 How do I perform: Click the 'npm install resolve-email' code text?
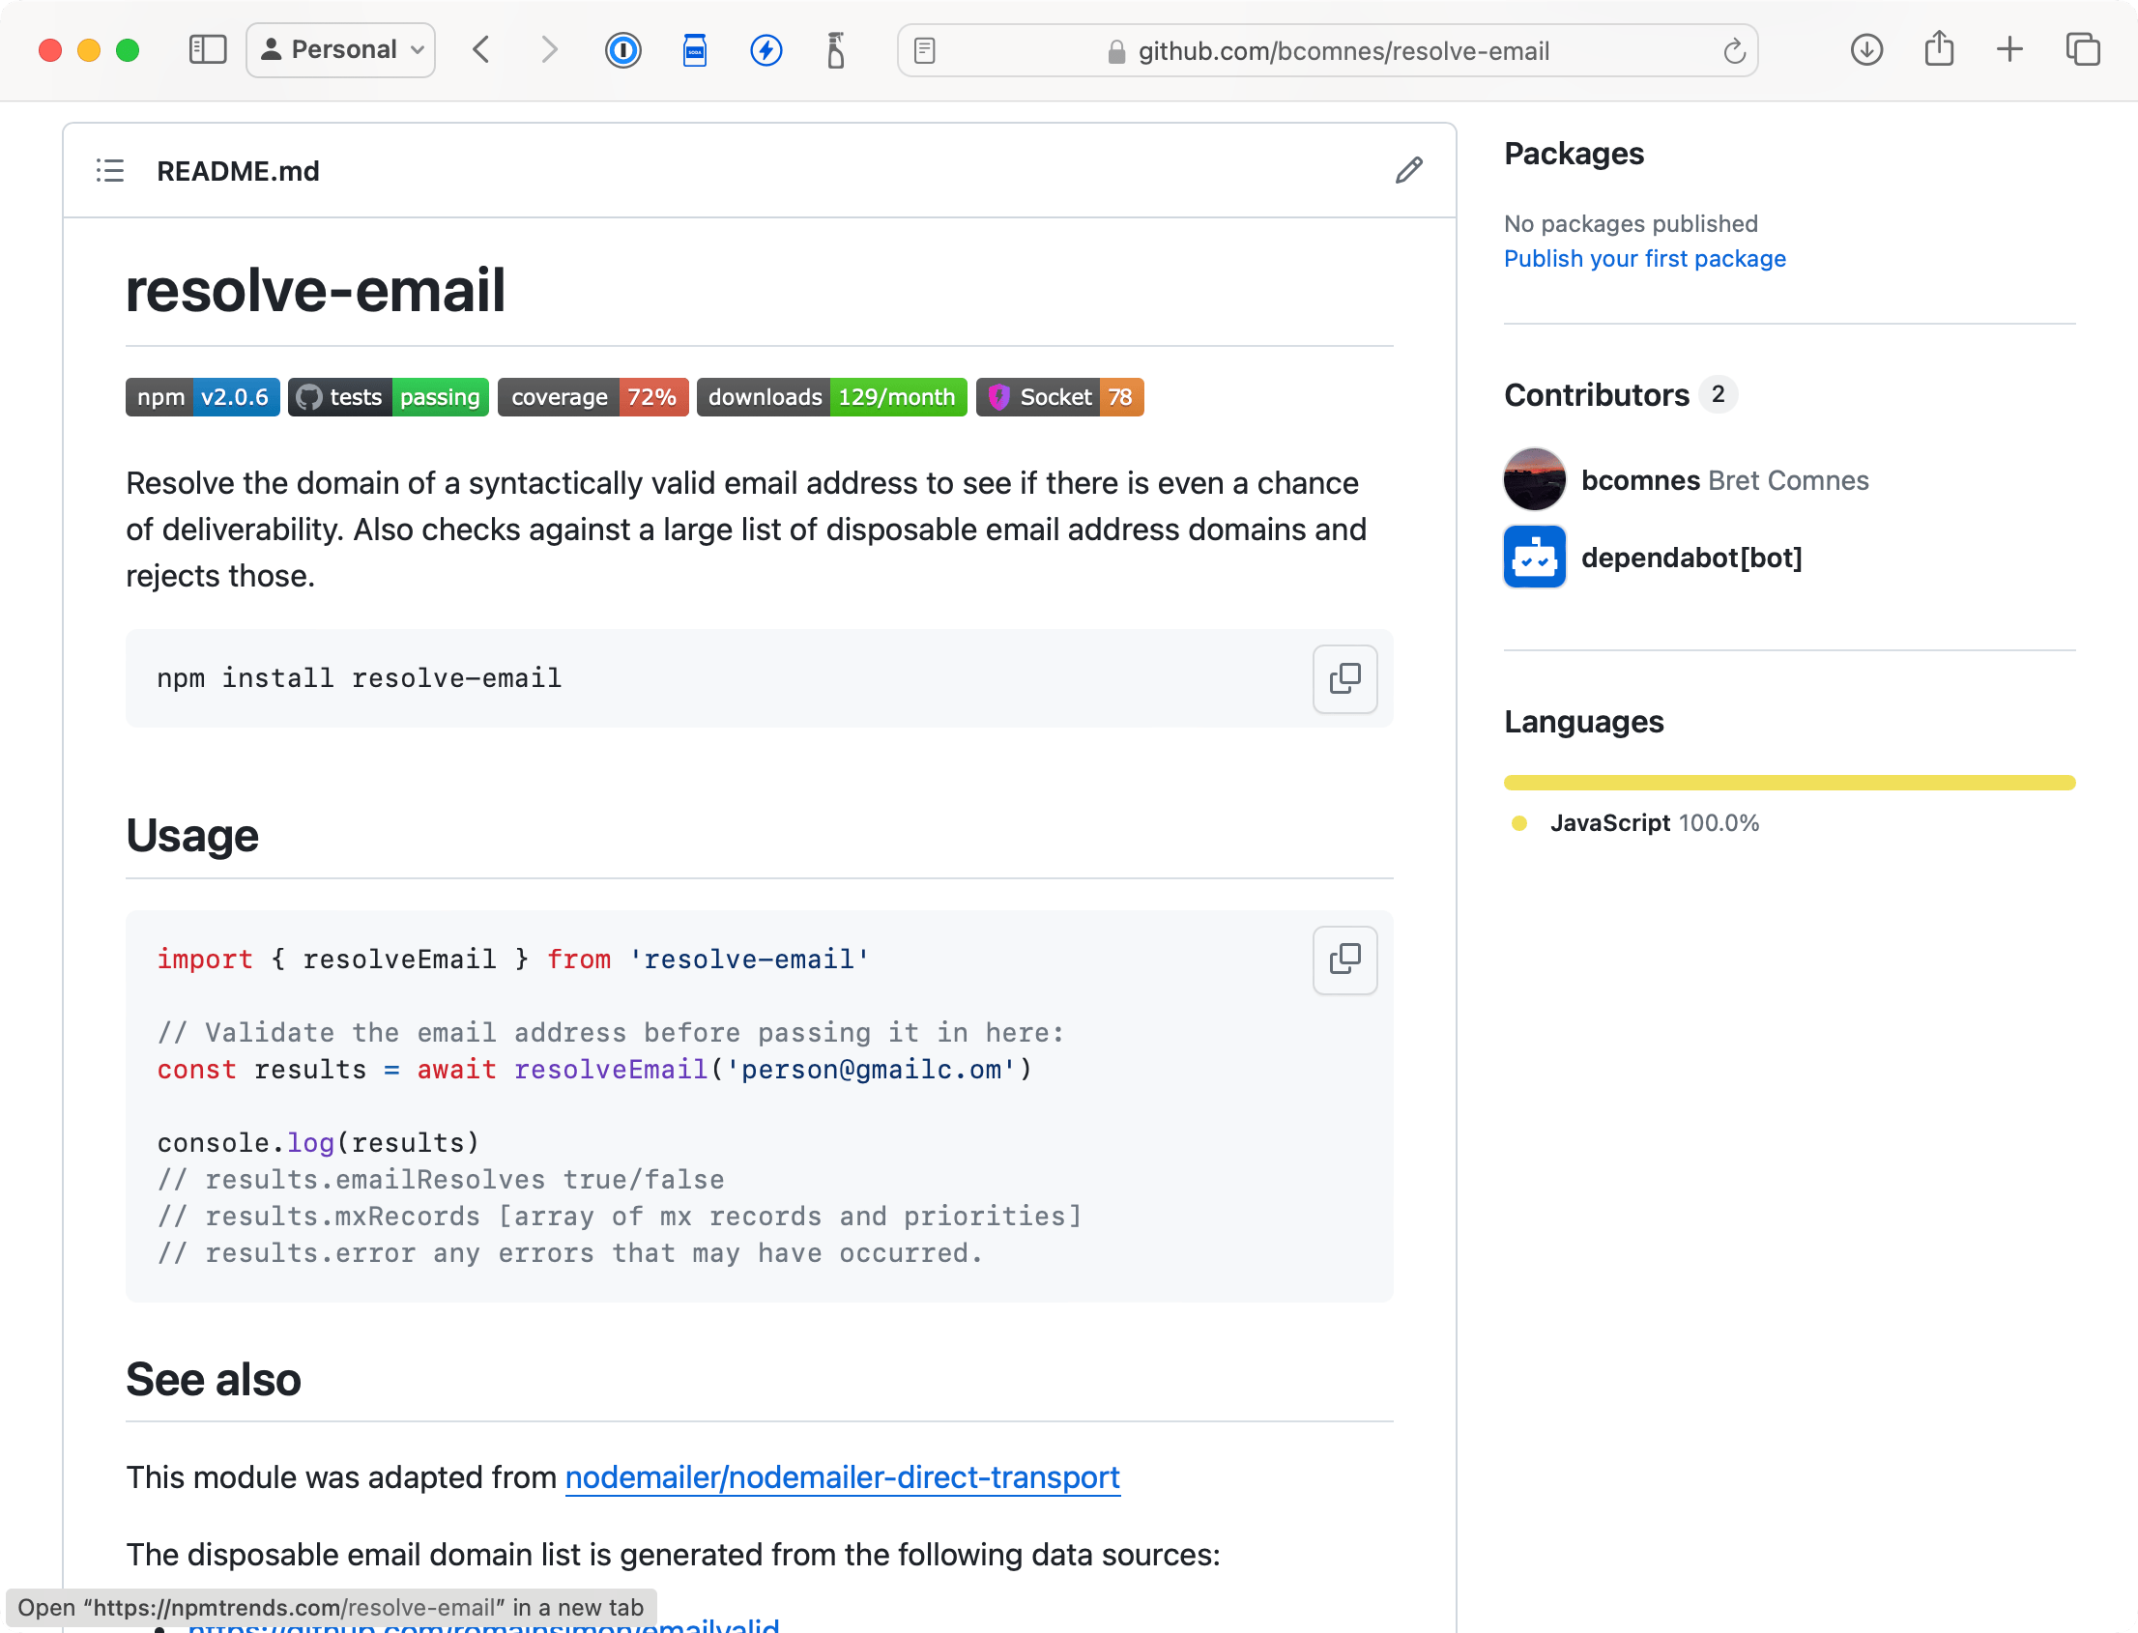pyautogui.click(x=360, y=678)
